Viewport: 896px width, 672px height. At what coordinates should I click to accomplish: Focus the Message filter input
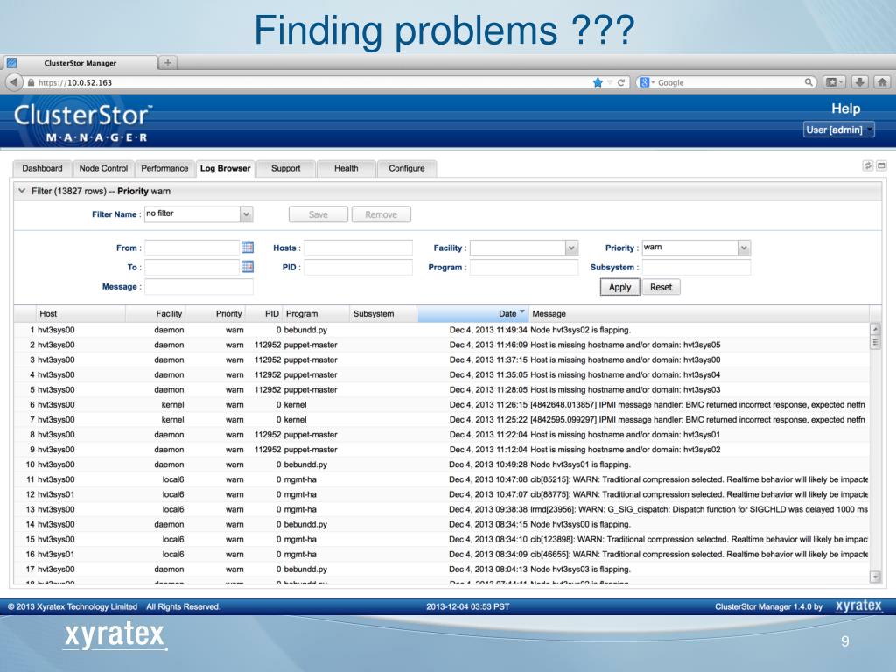click(x=199, y=286)
